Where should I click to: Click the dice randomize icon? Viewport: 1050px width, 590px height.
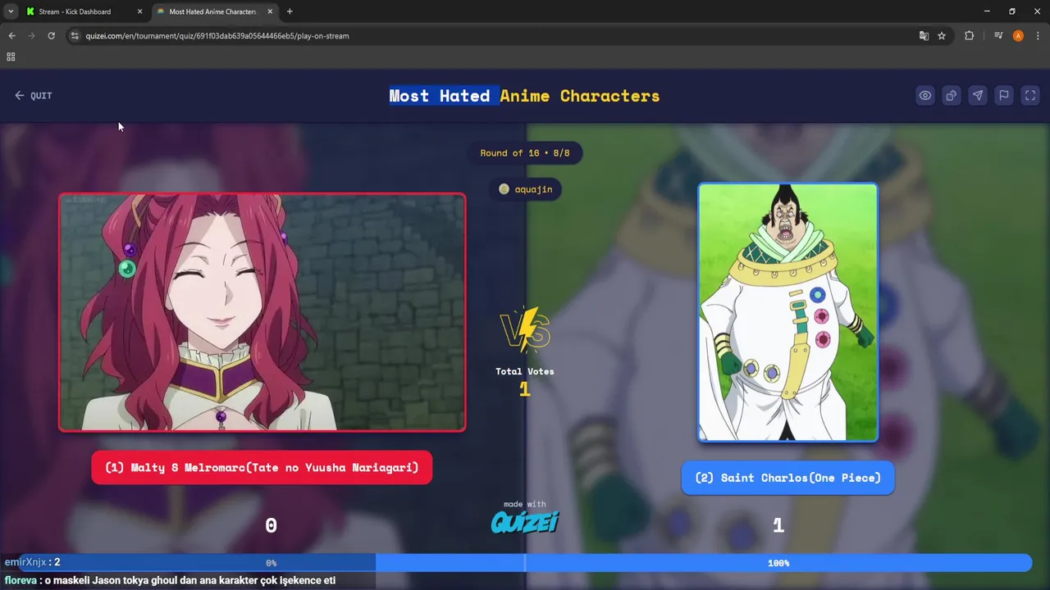tap(952, 95)
